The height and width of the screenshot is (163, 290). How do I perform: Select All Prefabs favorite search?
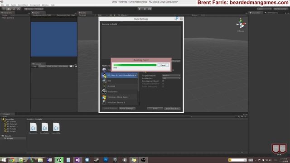click(11, 129)
